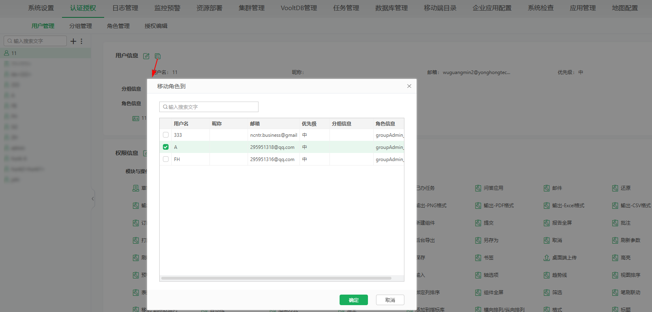Click the 输出-Excel格式 permission icon

tap(547, 206)
